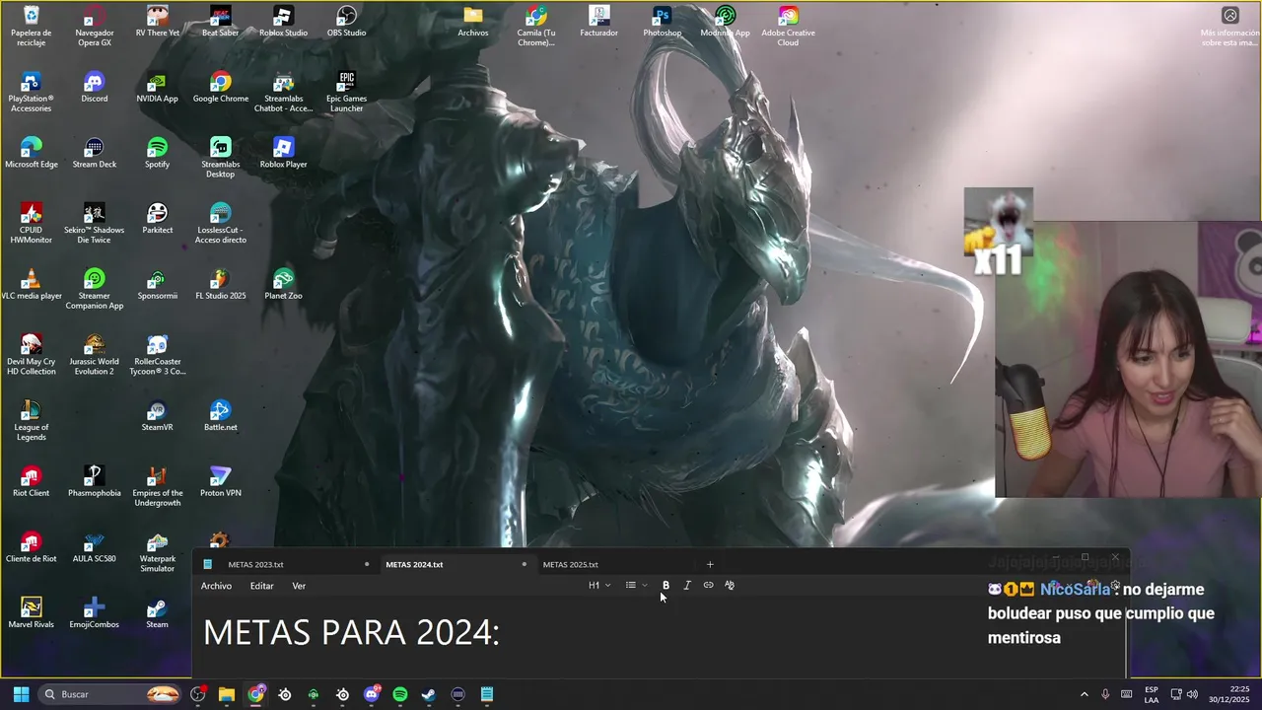Open the Ver menu in Notepad
The image size is (1262, 710).
pos(299,586)
